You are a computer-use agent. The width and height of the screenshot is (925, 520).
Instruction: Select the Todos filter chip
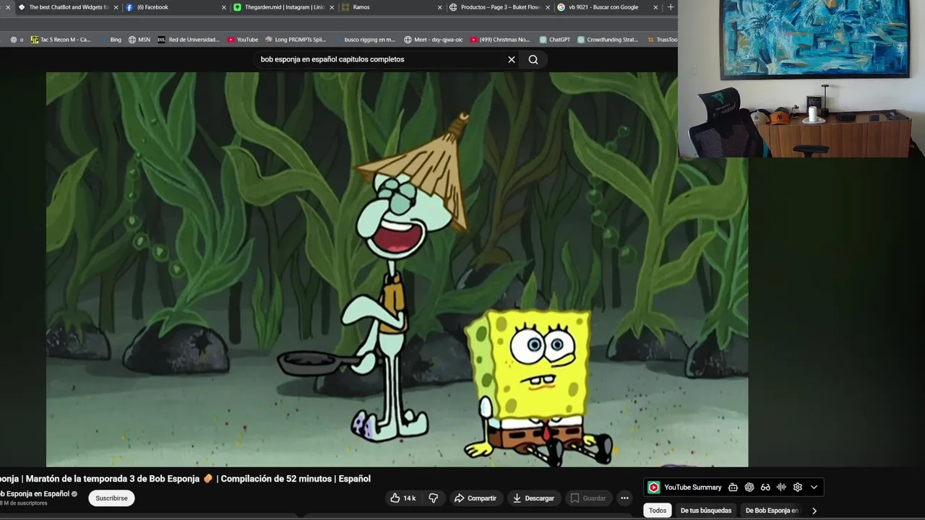(x=658, y=511)
